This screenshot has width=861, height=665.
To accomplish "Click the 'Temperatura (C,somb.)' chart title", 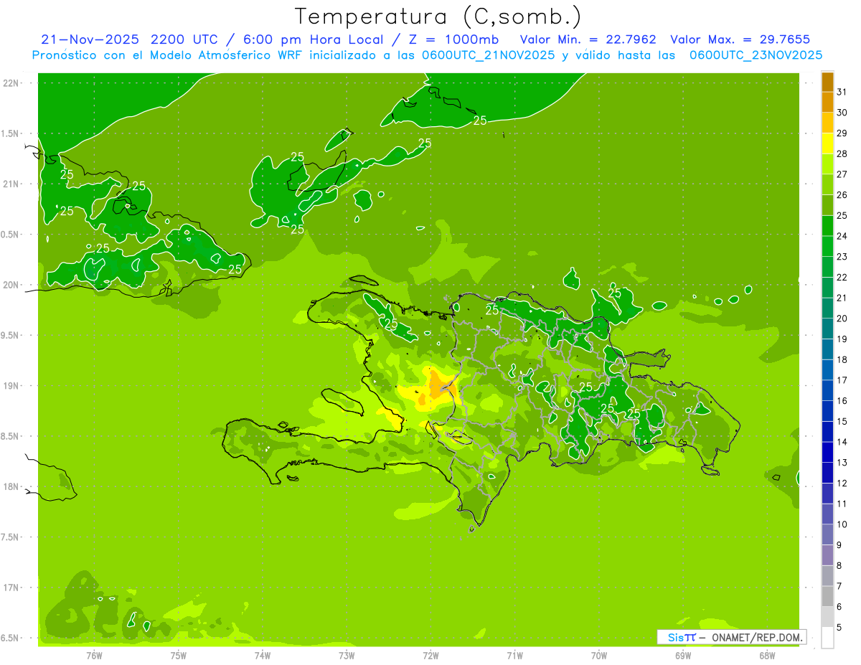I will (438, 16).
